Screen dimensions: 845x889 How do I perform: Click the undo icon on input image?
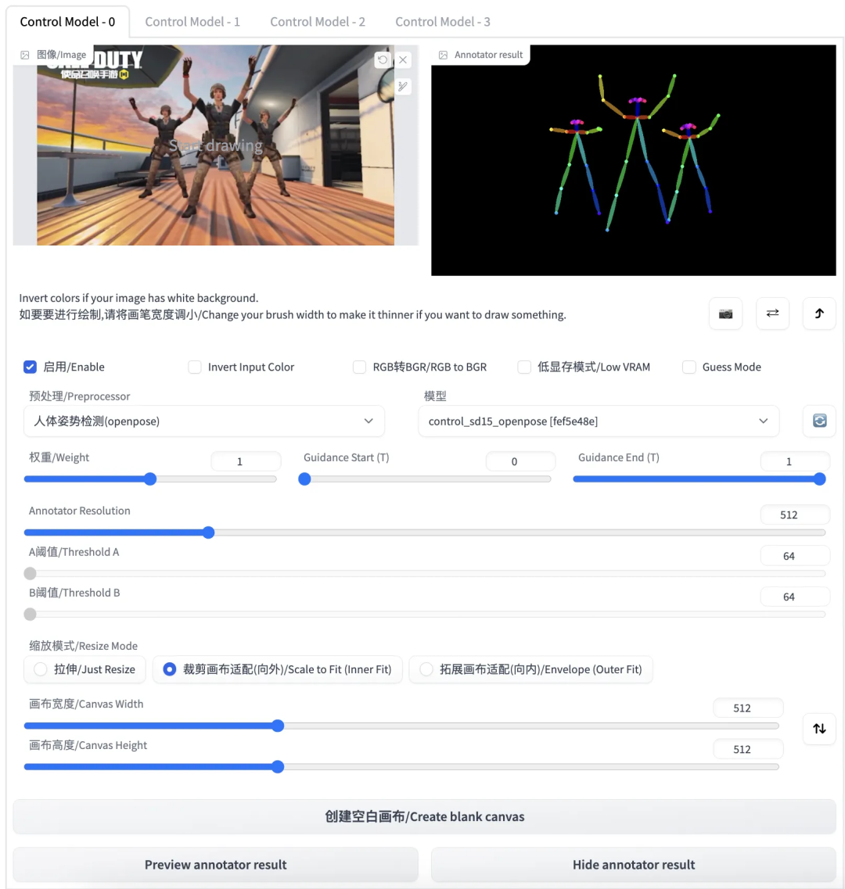pyautogui.click(x=383, y=59)
